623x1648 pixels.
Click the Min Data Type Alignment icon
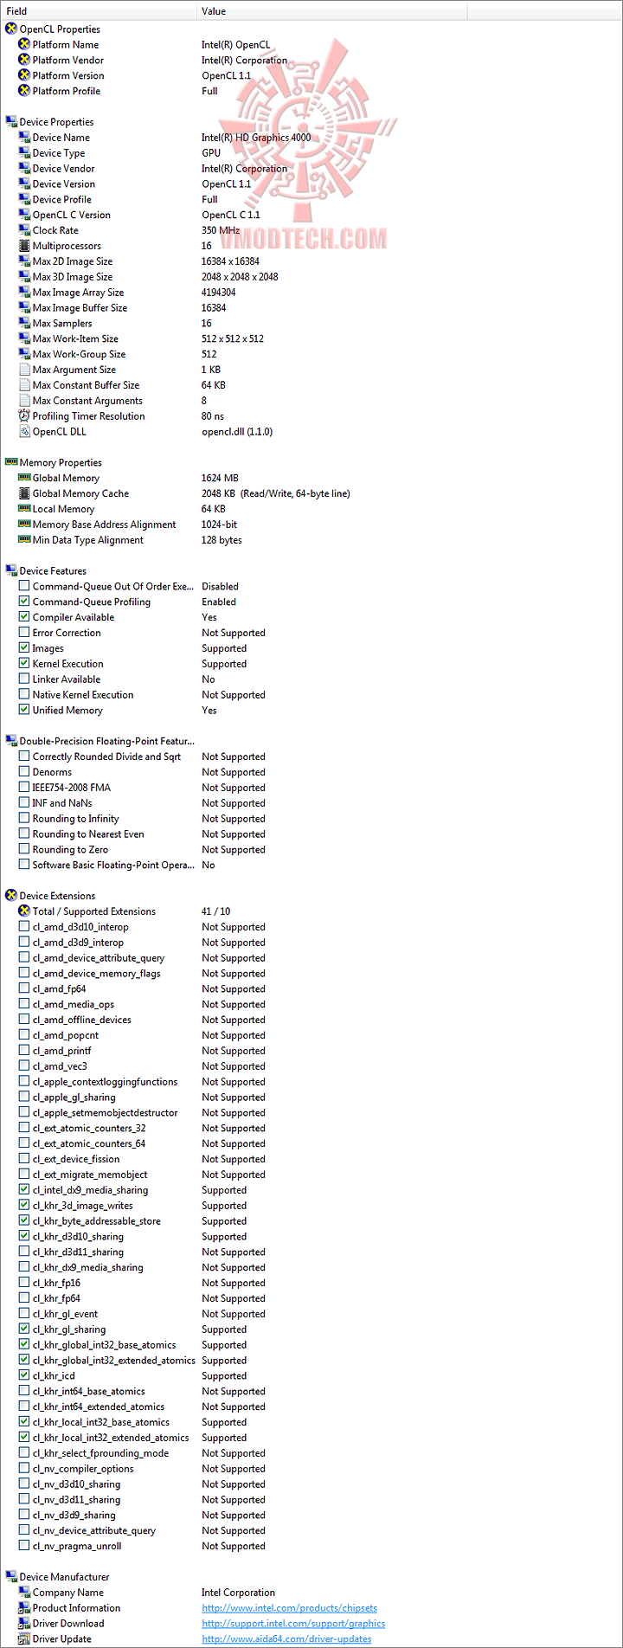tap(24, 540)
